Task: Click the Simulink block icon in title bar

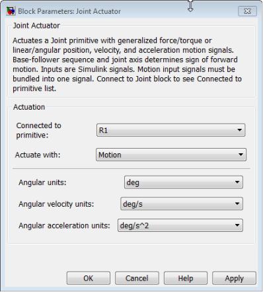Action: (11, 11)
